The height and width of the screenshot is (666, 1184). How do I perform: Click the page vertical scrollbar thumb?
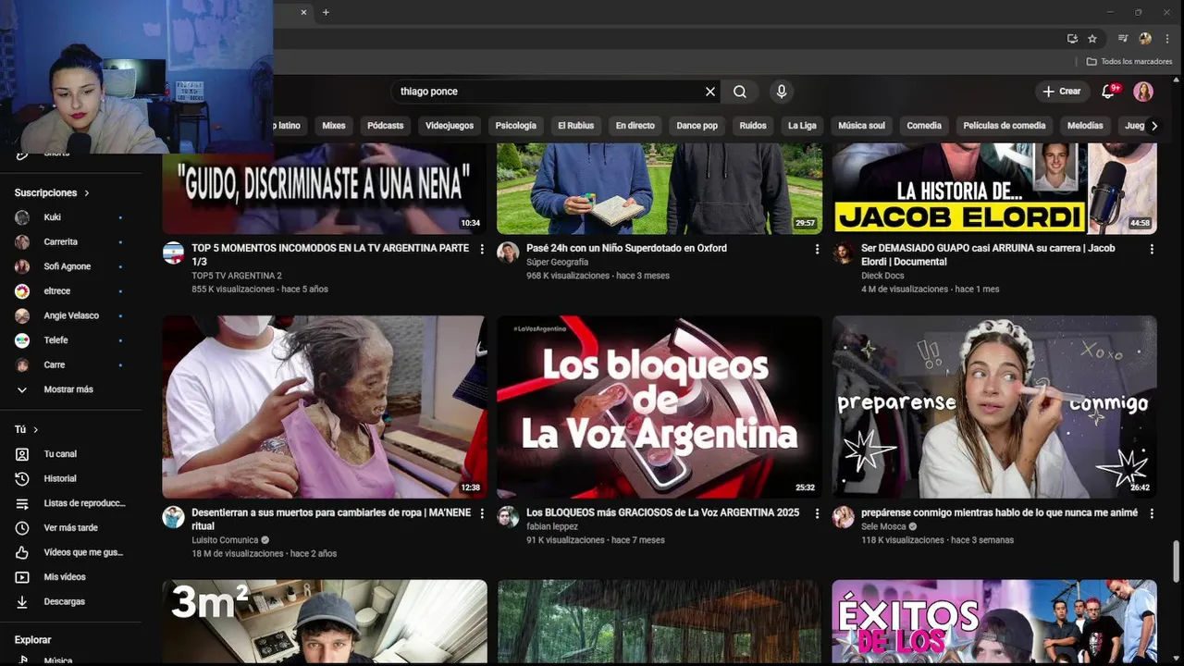pyautogui.click(x=1177, y=561)
